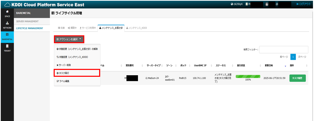Switch to the メンテナンス_KDDI tab
314x121 pixels.
pos(137,28)
